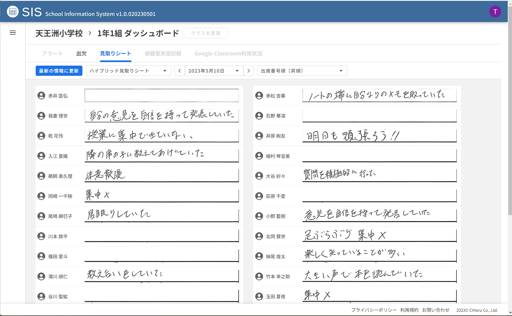Image resolution: width=512 pixels, height=316 pixels.
Task: Click avatar icon for 妹尾 煌太
Action: (259, 256)
